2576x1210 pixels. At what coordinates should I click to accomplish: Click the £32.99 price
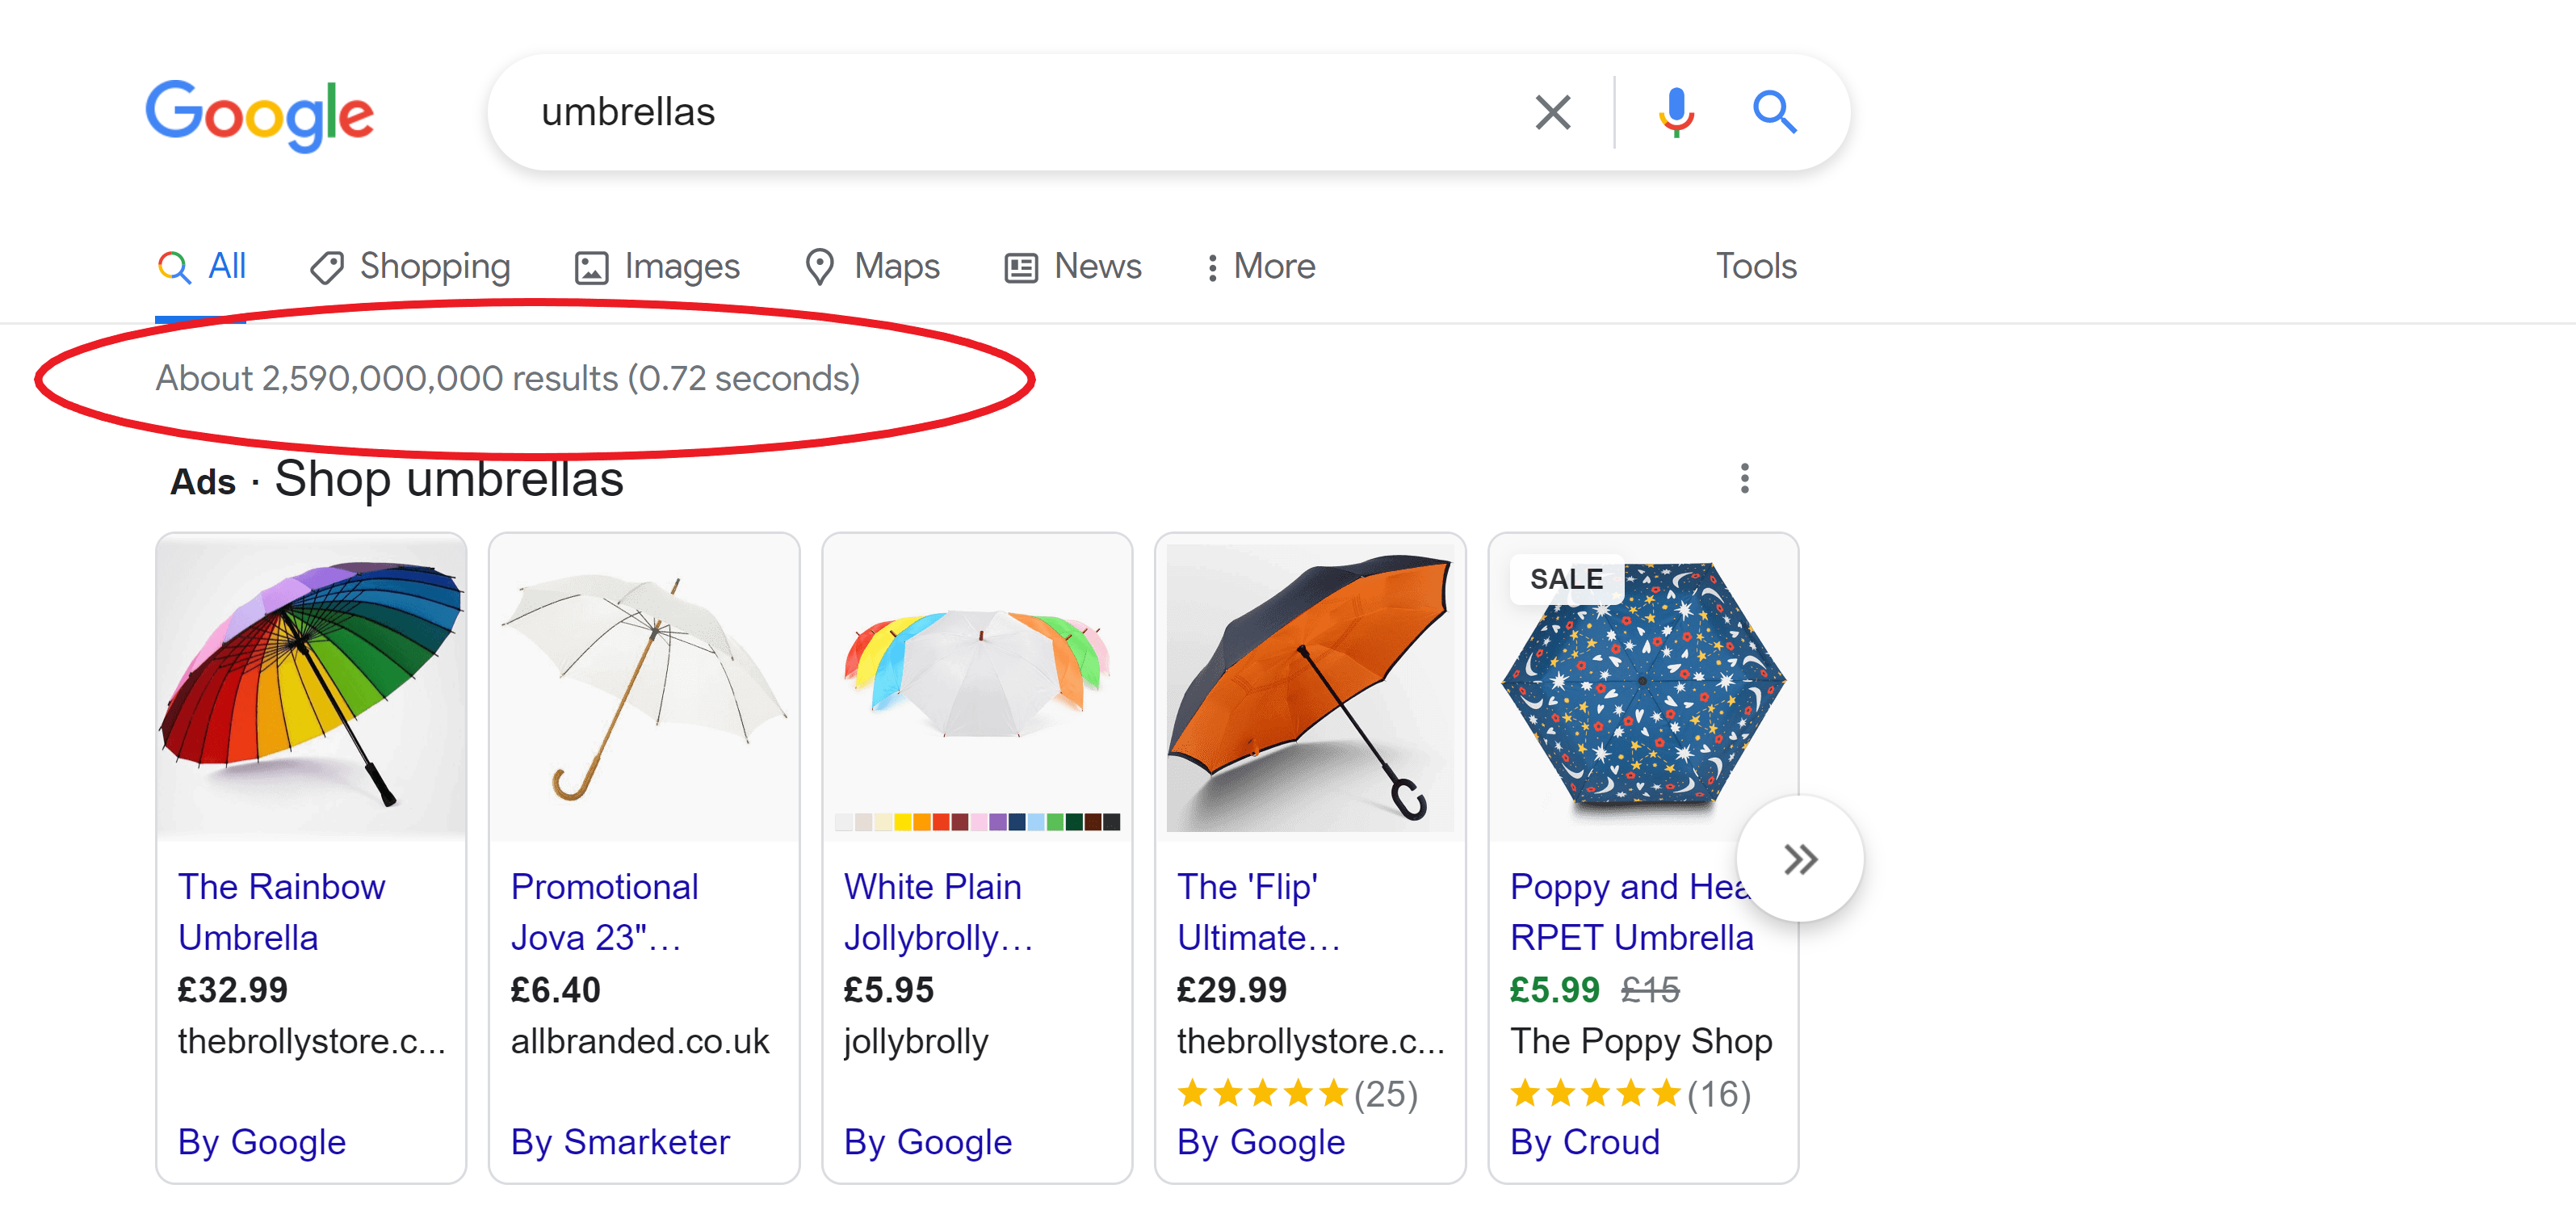click(x=232, y=990)
